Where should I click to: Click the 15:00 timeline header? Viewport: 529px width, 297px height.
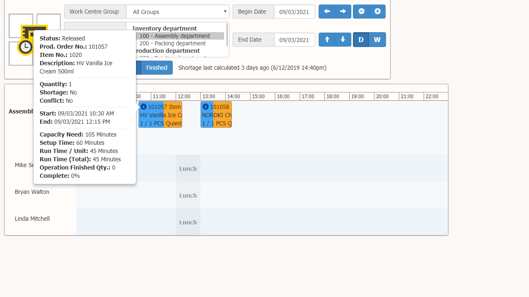pos(258,97)
